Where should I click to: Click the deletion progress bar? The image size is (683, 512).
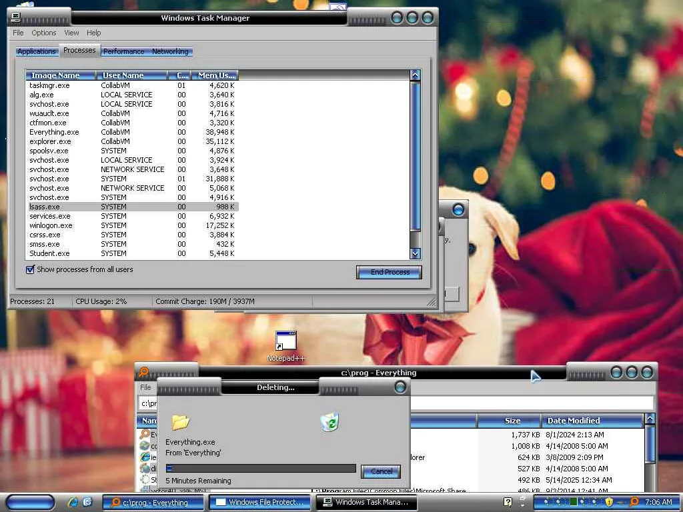point(261,469)
